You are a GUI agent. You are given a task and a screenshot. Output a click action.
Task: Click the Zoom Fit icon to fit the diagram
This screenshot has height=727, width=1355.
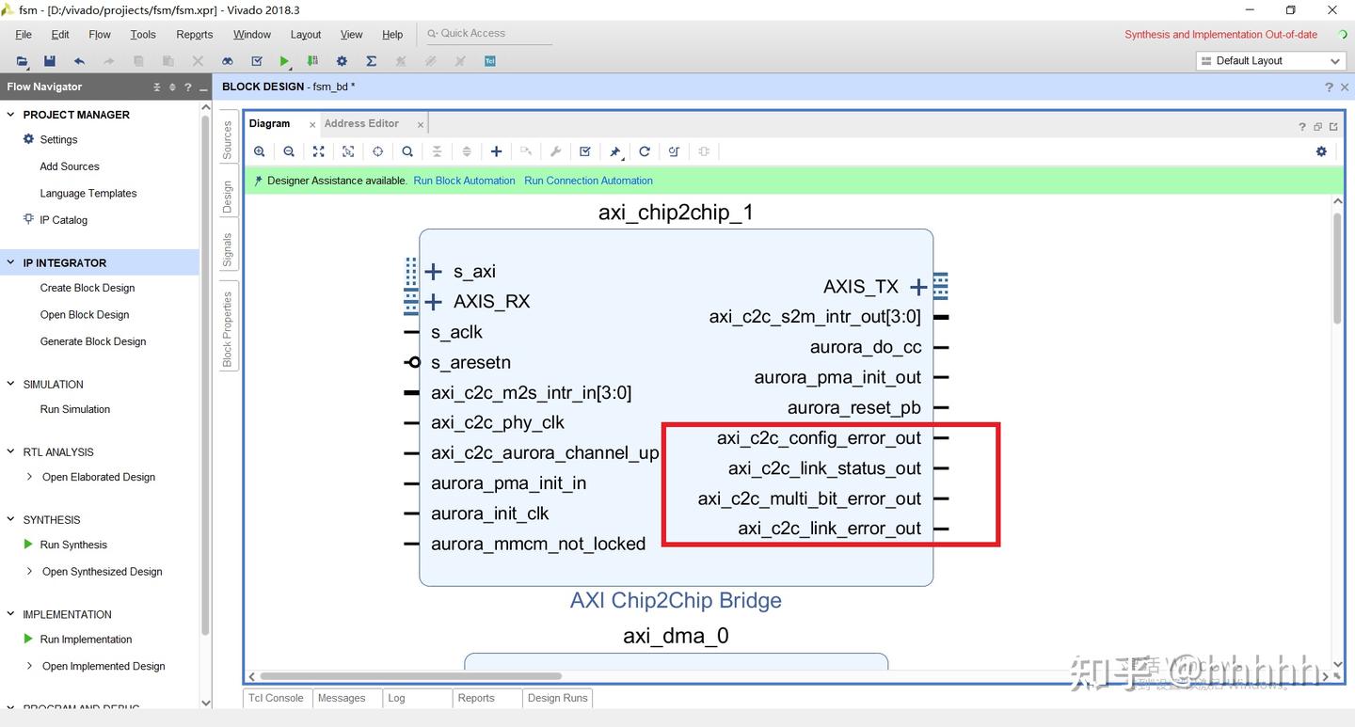(x=318, y=151)
